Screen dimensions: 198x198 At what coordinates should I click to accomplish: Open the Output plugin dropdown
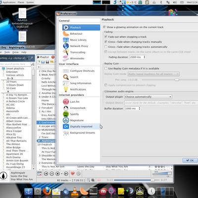click(148, 97)
